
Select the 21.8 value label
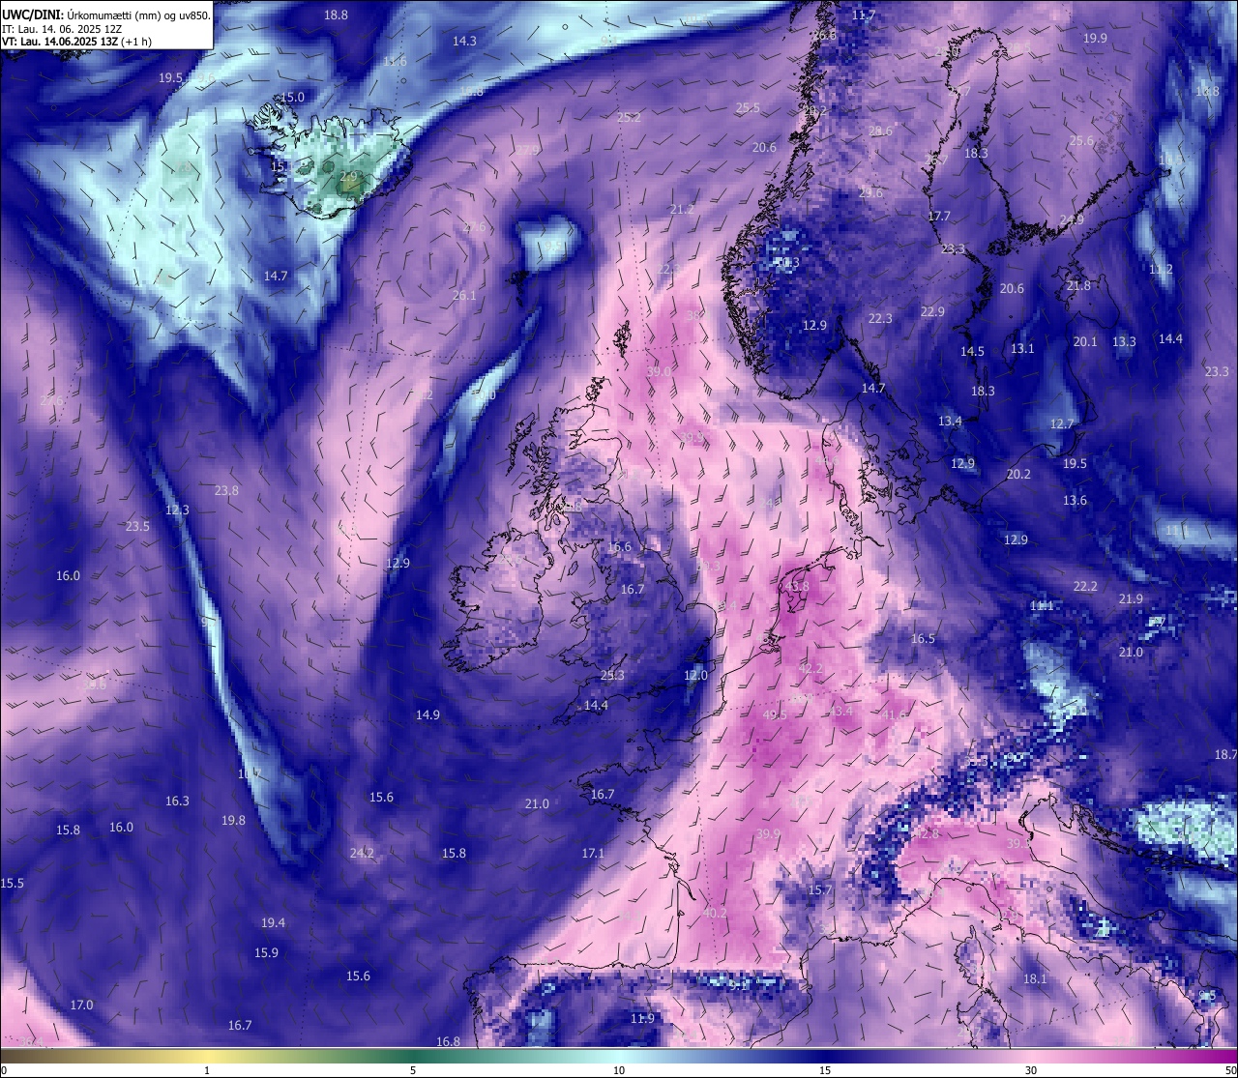tap(1078, 286)
